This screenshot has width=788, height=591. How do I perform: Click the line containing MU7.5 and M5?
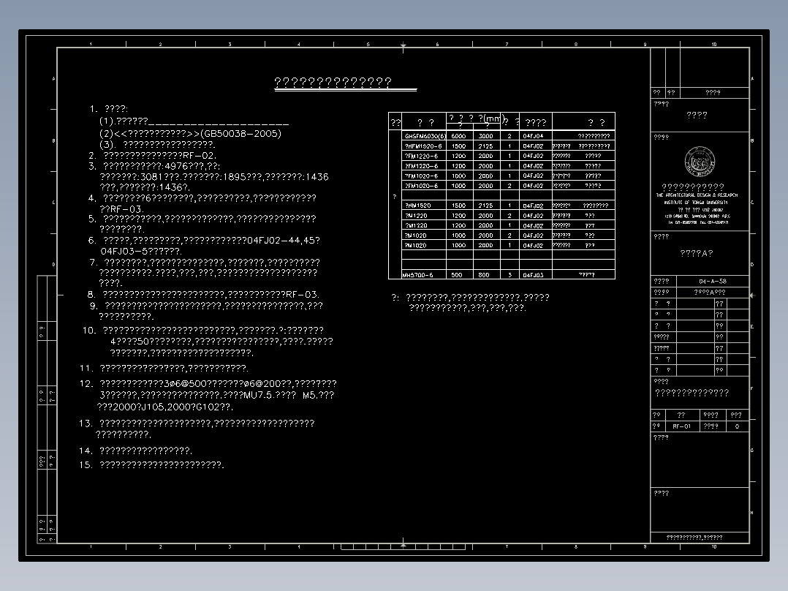216,395
